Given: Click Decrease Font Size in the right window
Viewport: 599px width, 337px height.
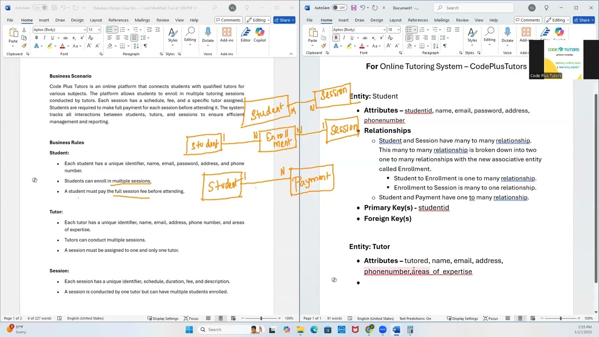Looking at the screenshot, I should click(x=398, y=46).
